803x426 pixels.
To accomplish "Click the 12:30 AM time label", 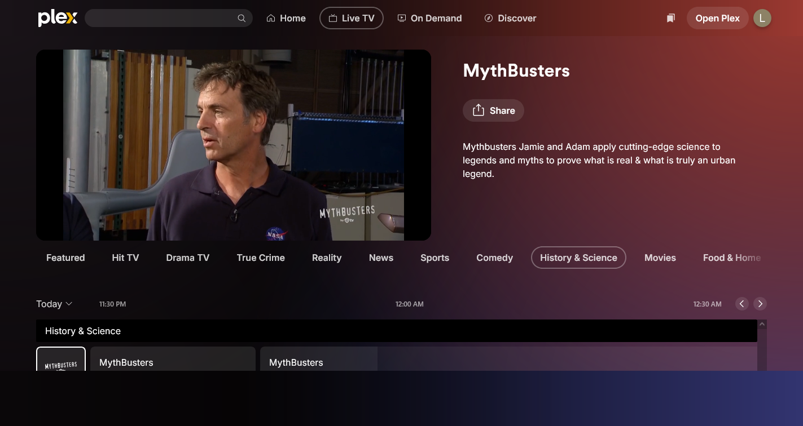I will click(x=708, y=304).
